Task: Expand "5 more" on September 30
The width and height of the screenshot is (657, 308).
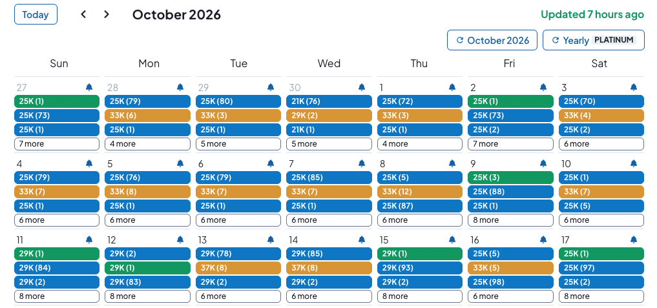Action: (x=329, y=144)
